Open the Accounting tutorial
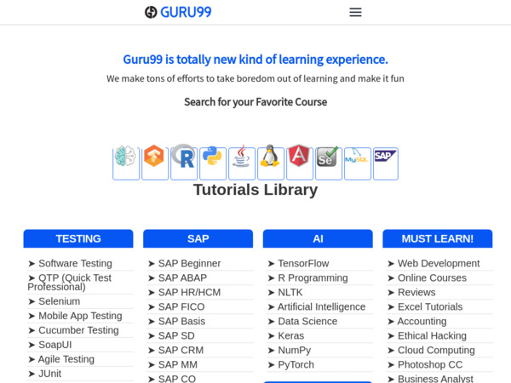The height and width of the screenshot is (383, 511). tap(422, 321)
